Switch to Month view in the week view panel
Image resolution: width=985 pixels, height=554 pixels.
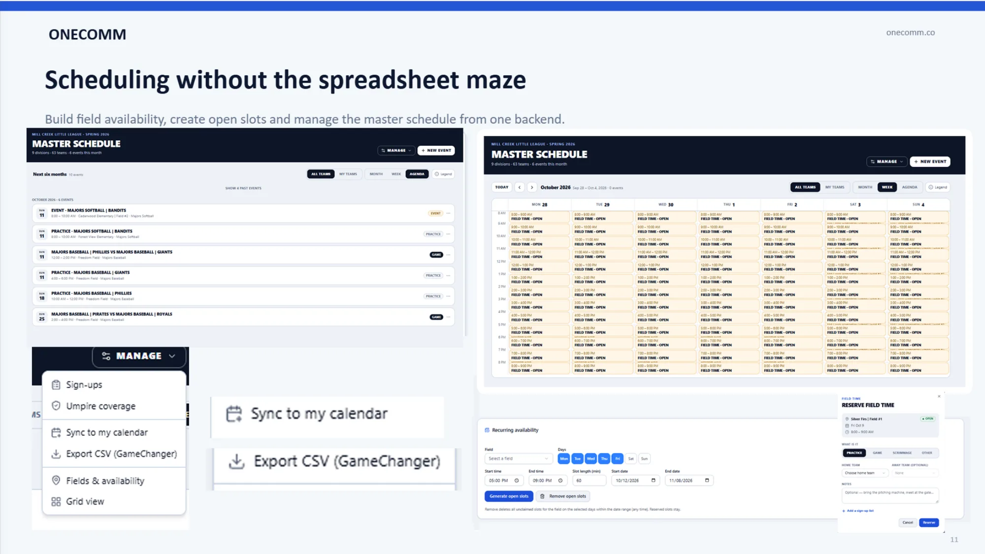pos(865,187)
